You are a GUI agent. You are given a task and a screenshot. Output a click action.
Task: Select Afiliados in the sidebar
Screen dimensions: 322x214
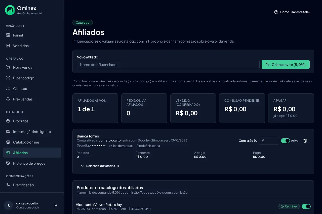tap(32, 153)
